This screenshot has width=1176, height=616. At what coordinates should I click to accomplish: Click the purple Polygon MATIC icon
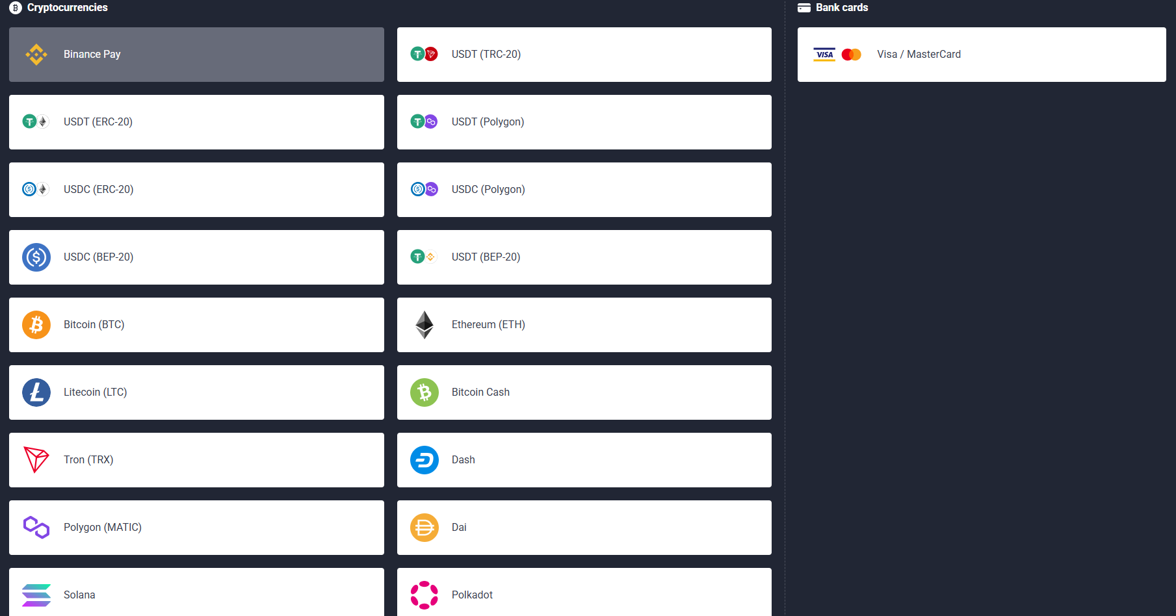pyautogui.click(x=36, y=527)
